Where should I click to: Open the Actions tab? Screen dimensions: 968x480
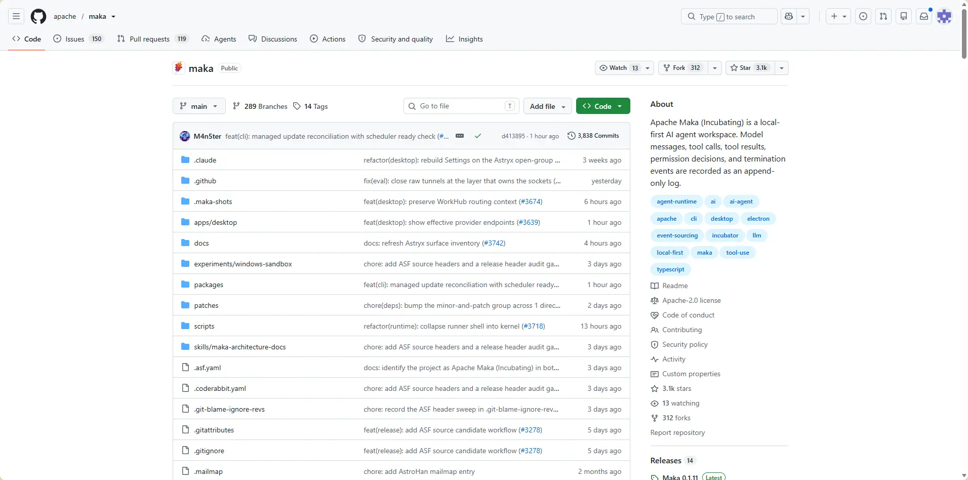(328, 39)
